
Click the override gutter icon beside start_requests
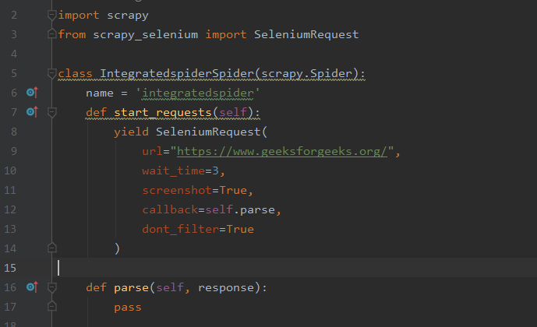[x=32, y=112]
